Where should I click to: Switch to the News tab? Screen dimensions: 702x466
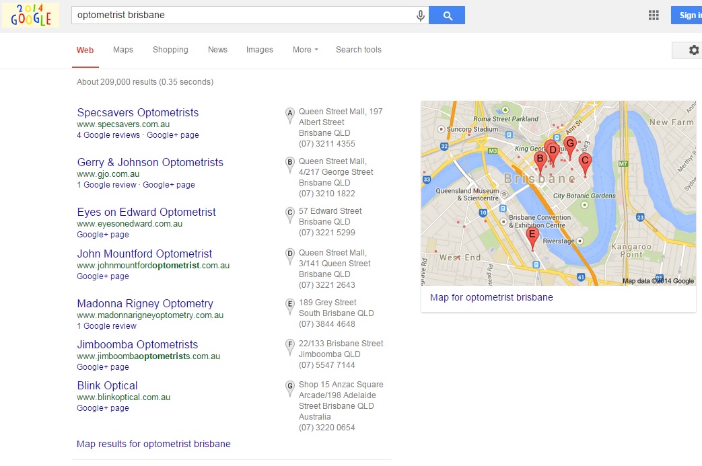(x=217, y=50)
